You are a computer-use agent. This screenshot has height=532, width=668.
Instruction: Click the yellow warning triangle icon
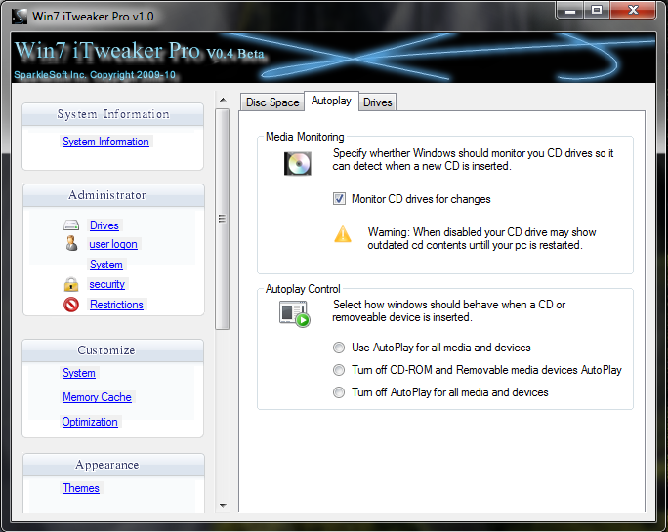pyautogui.click(x=343, y=234)
